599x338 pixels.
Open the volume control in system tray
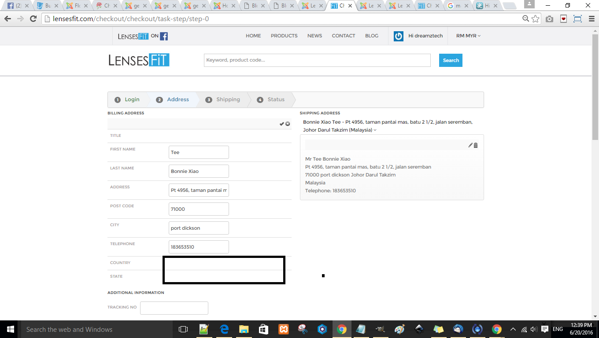pyautogui.click(x=534, y=329)
